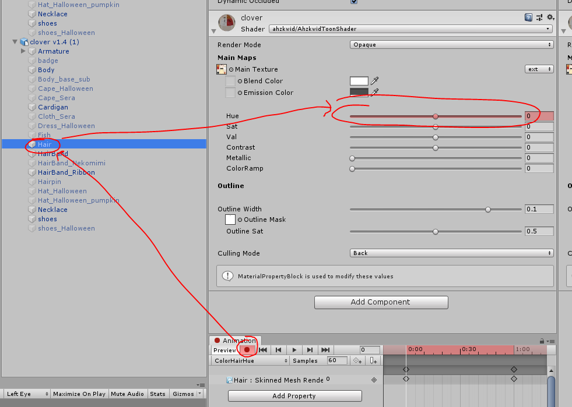The height and width of the screenshot is (407, 572).
Task: Open the clover material help icon
Action: (x=528, y=17)
